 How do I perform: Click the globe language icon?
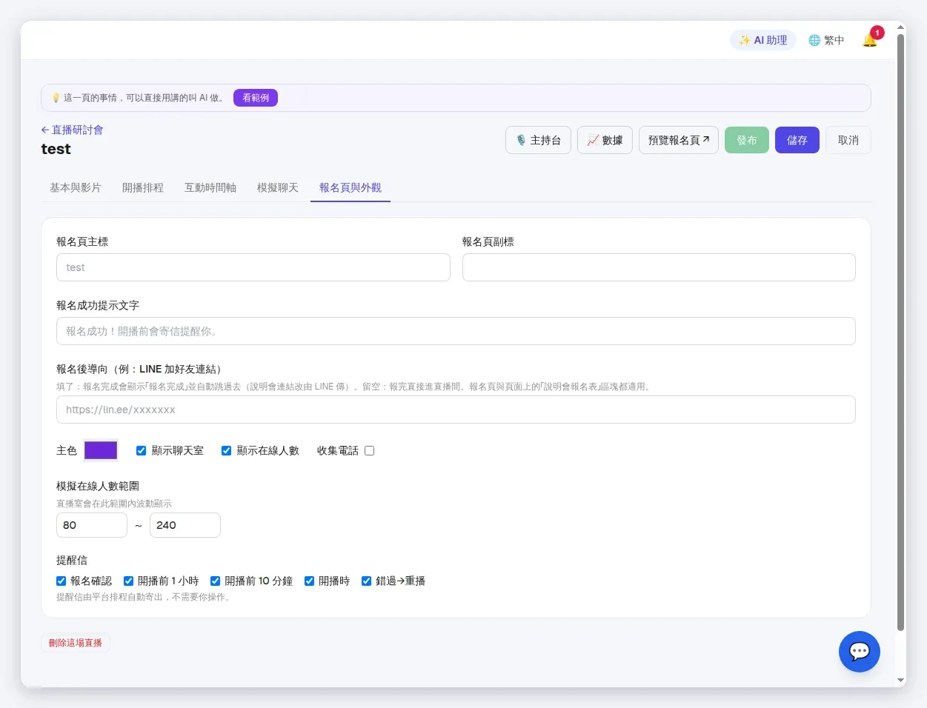(814, 40)
